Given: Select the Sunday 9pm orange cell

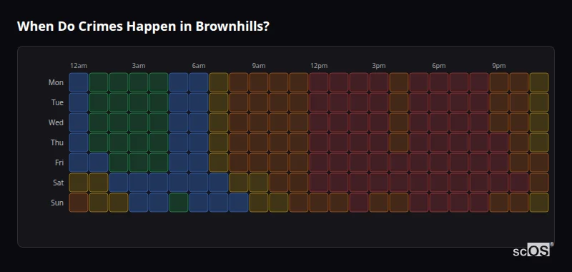Looking at the screenshot, I should (499, 203).
